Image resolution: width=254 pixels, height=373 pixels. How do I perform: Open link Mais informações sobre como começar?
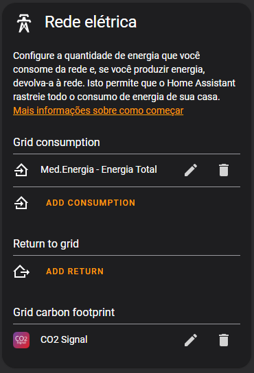(x=98, y=110)
